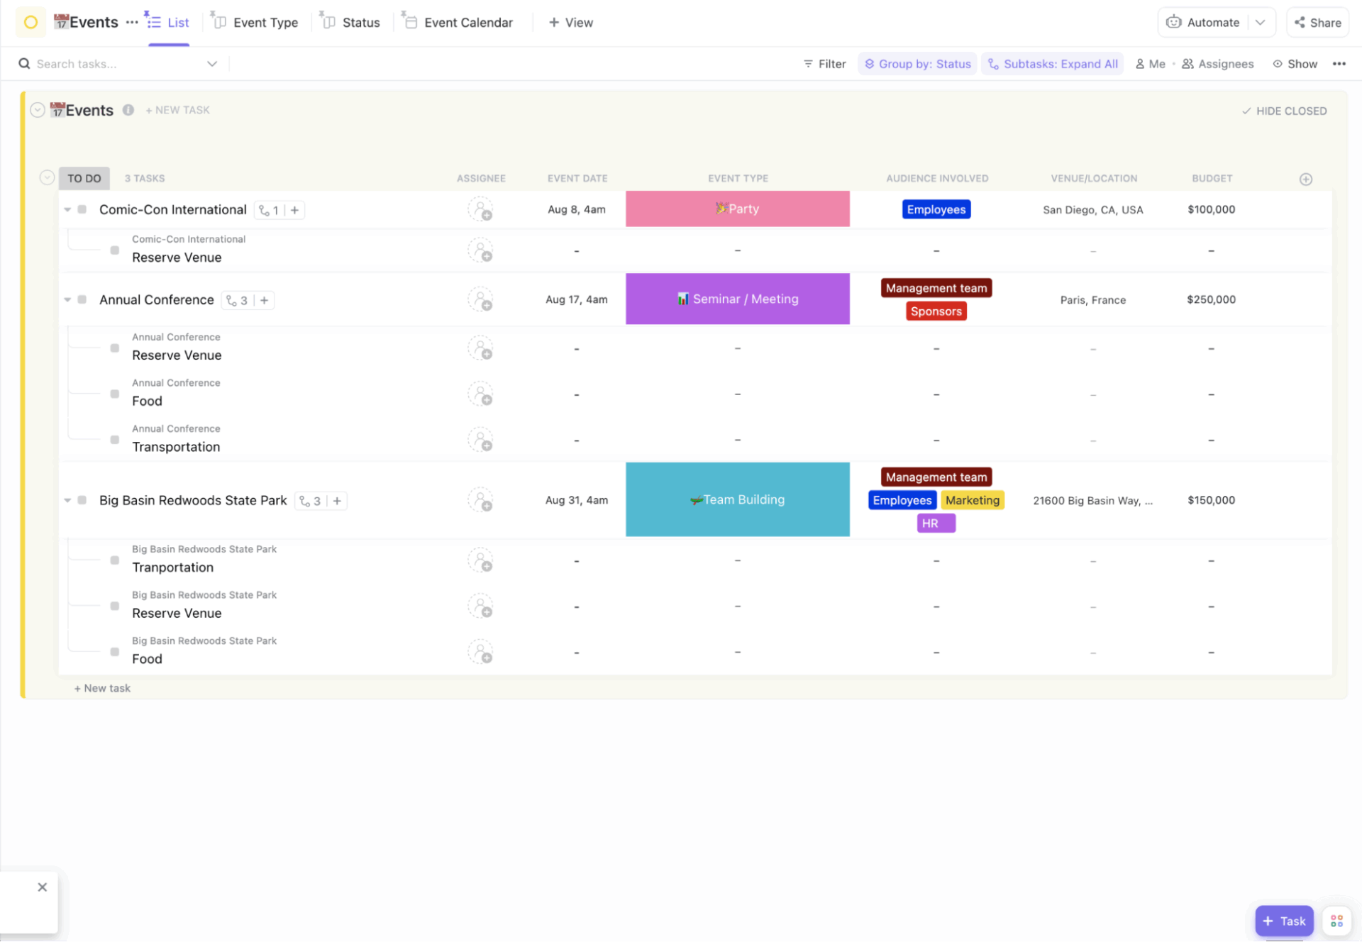
Task: Click the search magnifier icon
Action: pos(24,63)
